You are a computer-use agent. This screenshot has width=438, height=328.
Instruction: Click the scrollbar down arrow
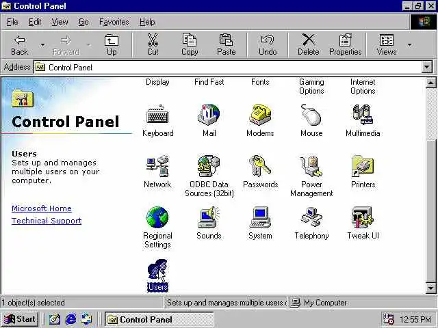pyautogui.click(x=430, y=288)
